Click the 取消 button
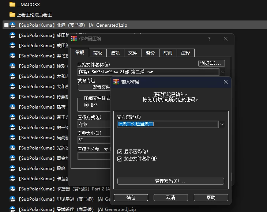 tap(170, 197)
